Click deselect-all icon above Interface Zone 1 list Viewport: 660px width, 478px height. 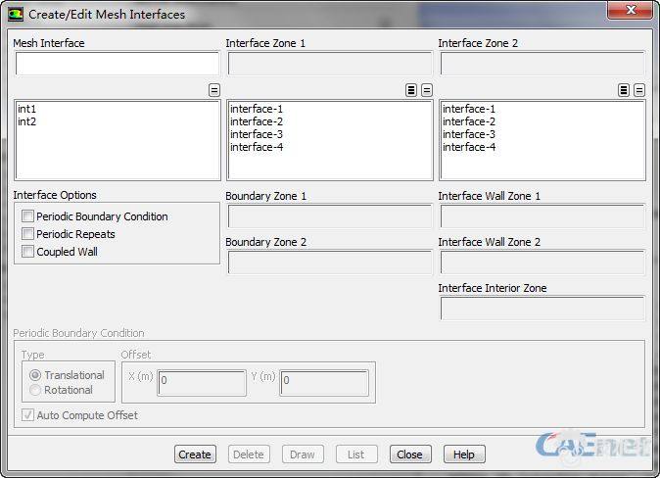[x=427, y=90]
